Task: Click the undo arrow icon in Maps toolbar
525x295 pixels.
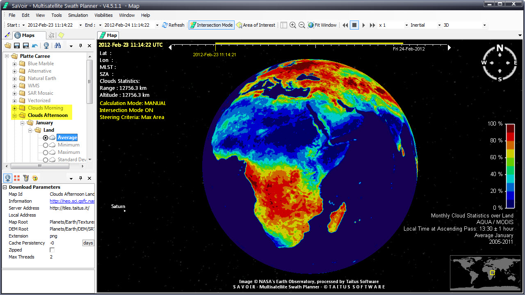Action: tap(35, 46)
